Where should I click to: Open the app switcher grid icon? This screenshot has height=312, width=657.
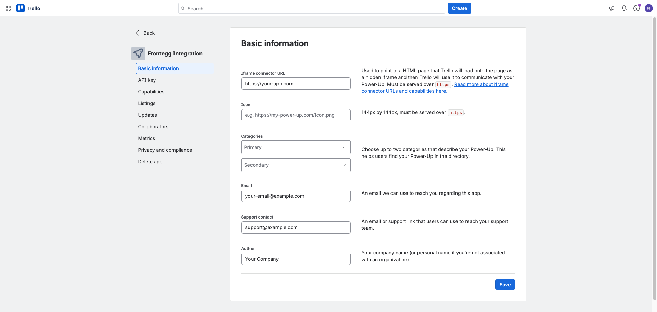pyautogui.click(x=8, y=8)
